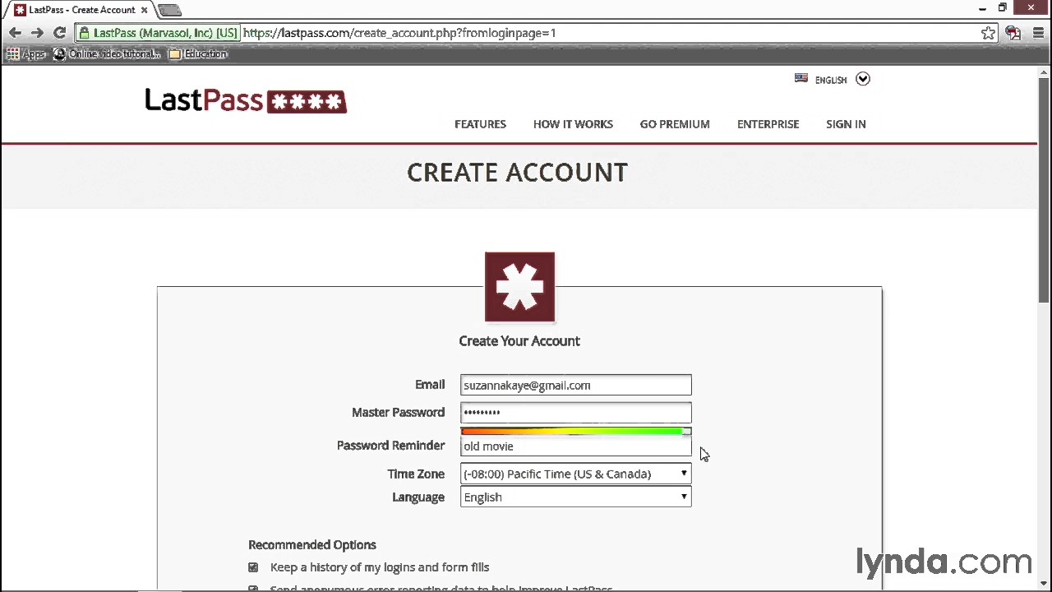
Task: Click the Password Reminder field
Action: 575,446
